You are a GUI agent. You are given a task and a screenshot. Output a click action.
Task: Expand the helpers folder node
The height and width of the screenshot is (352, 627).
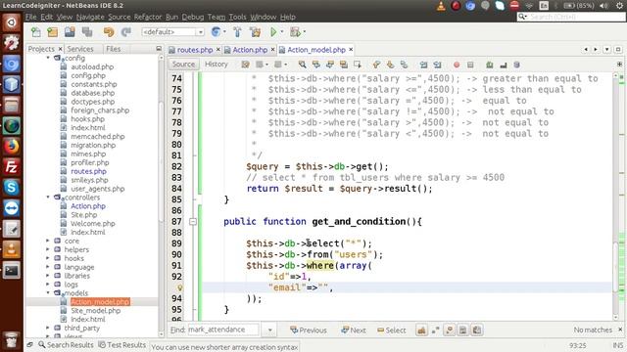(48, 249)
